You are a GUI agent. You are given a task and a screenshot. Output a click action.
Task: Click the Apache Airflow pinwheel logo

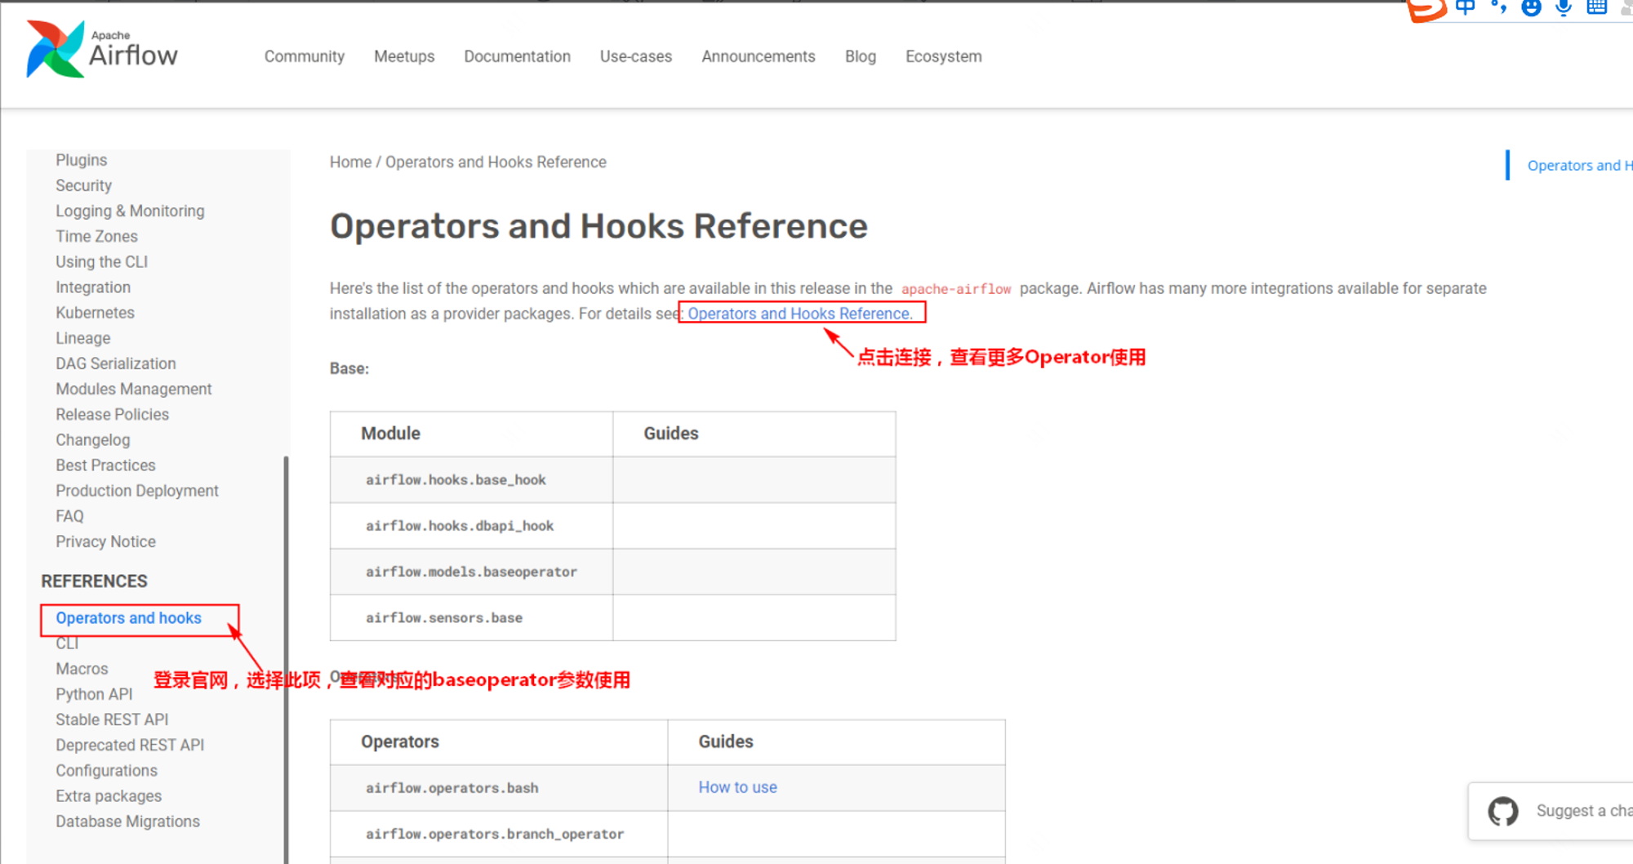55,49
